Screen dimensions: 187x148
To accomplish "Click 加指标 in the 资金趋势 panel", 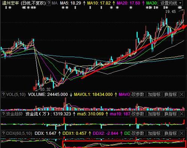I will [154, 114].
